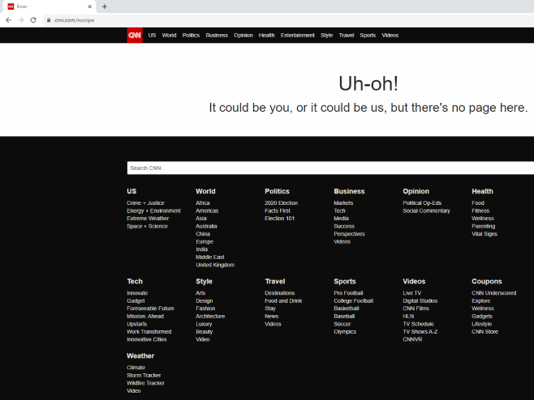The width and height of the screenshot is (534, 400).
Task: Open the Wildfire Tracker link
Action: coord(145,383)
